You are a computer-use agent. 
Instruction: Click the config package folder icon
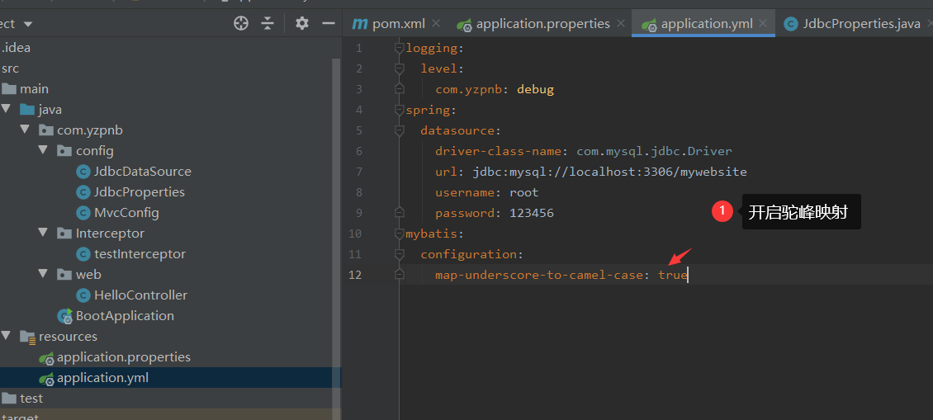pos(64,150)
